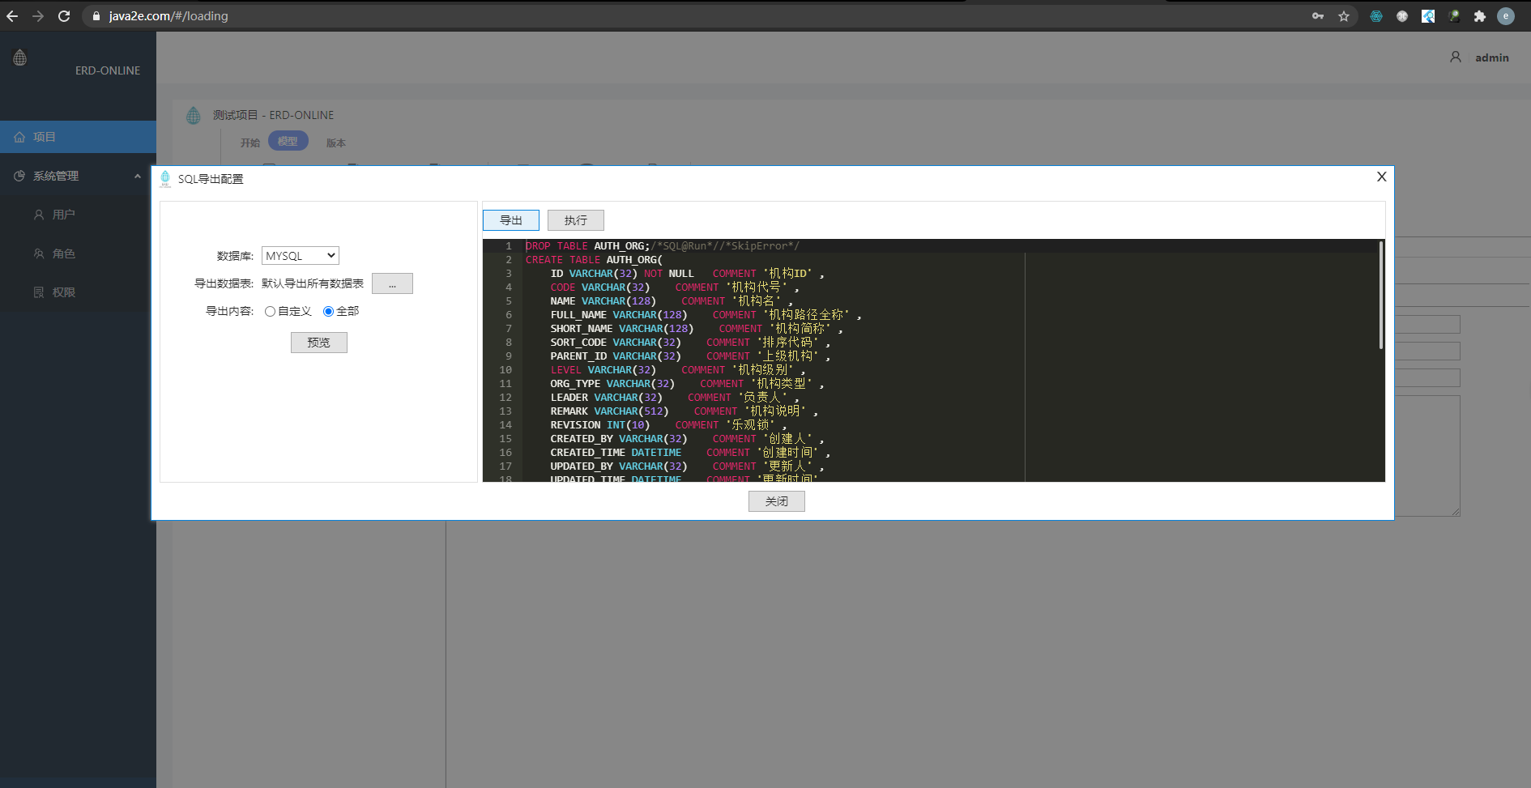The height and width of the screenshot is (788, 1531).
Task: Collapse the 系统管理 sidebar group
Action: 78,176
